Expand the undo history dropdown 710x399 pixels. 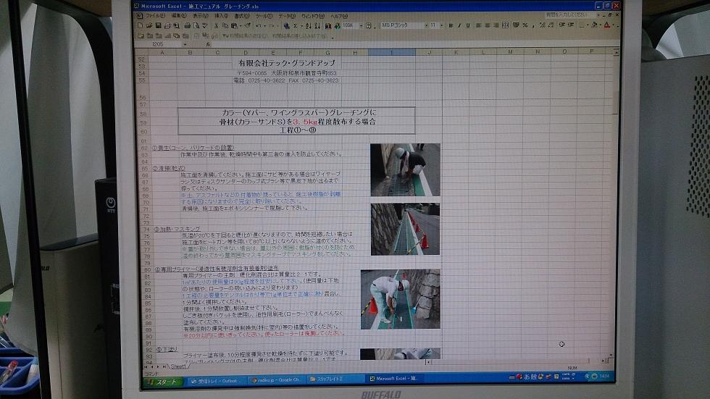(265, 25)
